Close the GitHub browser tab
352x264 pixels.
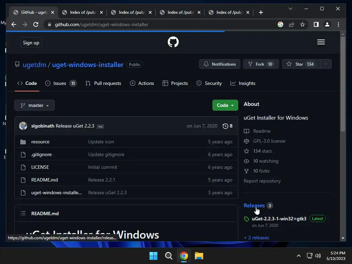53,12
